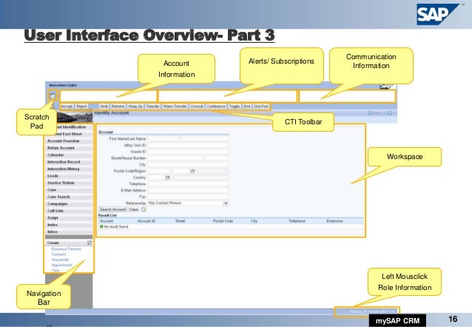Open the Dial Pad
Screen dimensions: 472x327
point(261,107)
